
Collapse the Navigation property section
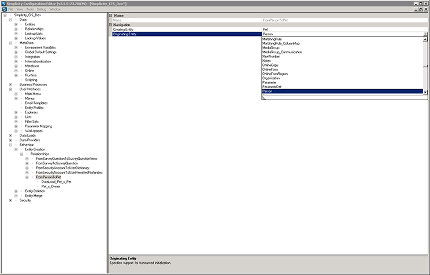(x=110, y=25)
